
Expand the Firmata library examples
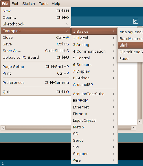(x=94, y=114)
